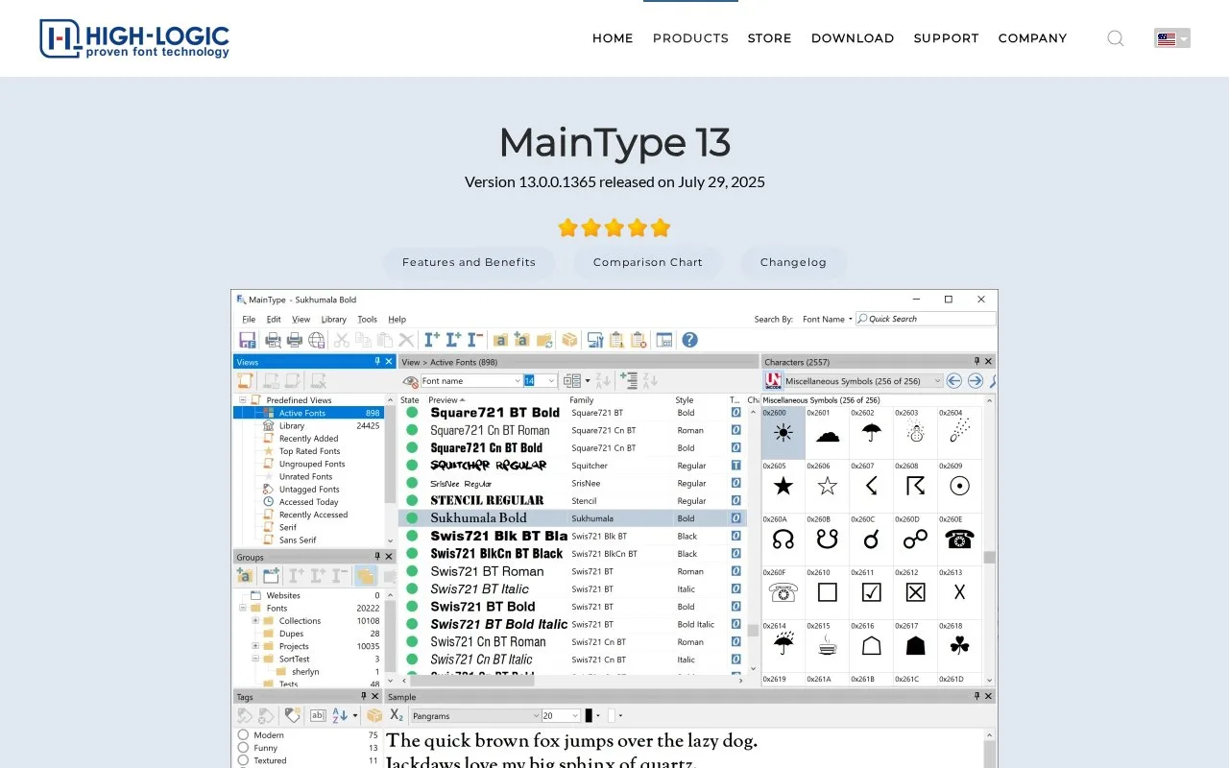Click the Subscript X2 icon in Sample
Viewport: 1229px width, 768px height.
[397, 715]
